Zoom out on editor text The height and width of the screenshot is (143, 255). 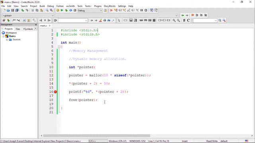(x=178, y=20)
